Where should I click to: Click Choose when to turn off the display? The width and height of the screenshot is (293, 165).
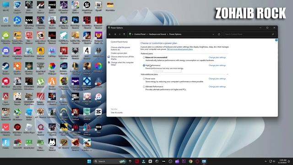(122, 58)
